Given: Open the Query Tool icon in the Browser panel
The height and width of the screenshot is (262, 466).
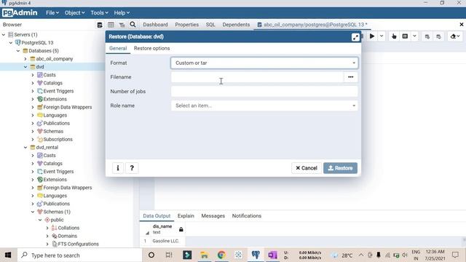Looking at the screenshot, I should (x=100, y=25).
